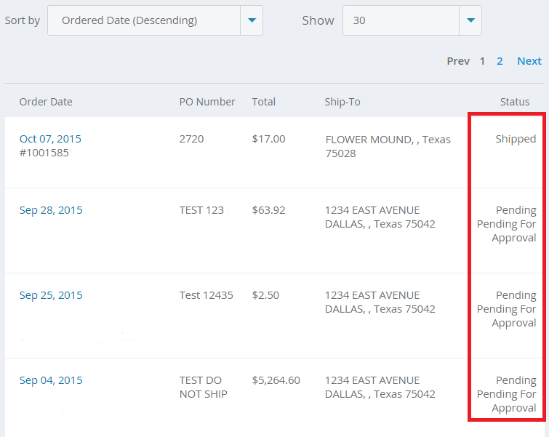
Task: Select page 2 in pagination
Action: 500,61
